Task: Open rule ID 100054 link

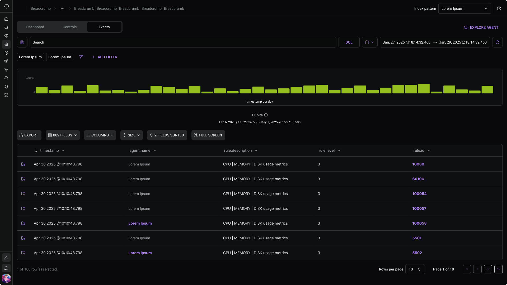Action: coord(419,194)
